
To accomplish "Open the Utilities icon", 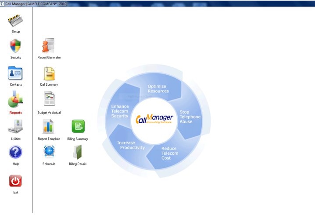I will (15, 127).
